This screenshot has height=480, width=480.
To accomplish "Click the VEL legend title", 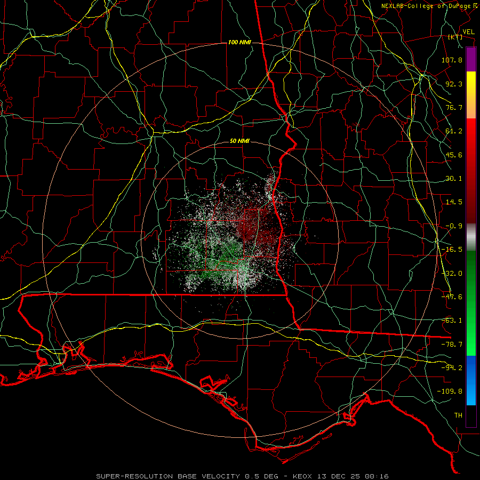I will (x=468, y=32).
